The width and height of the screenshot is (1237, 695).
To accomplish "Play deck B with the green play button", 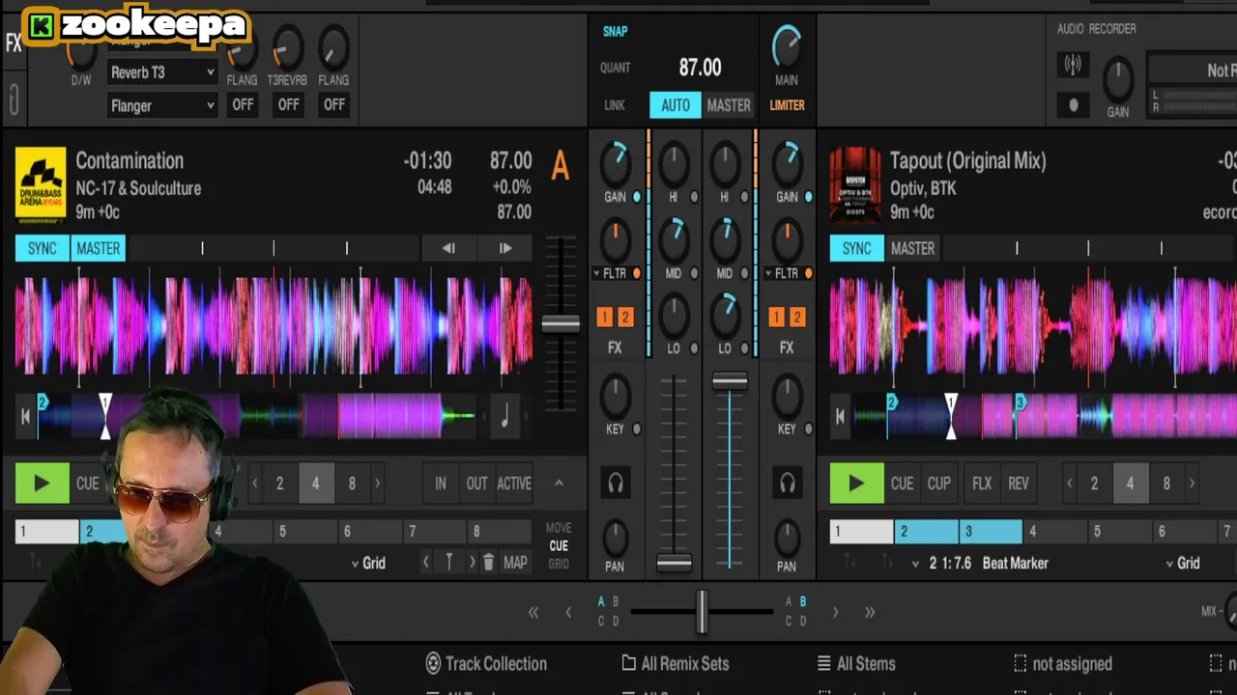I will click(x=856, y=484).
